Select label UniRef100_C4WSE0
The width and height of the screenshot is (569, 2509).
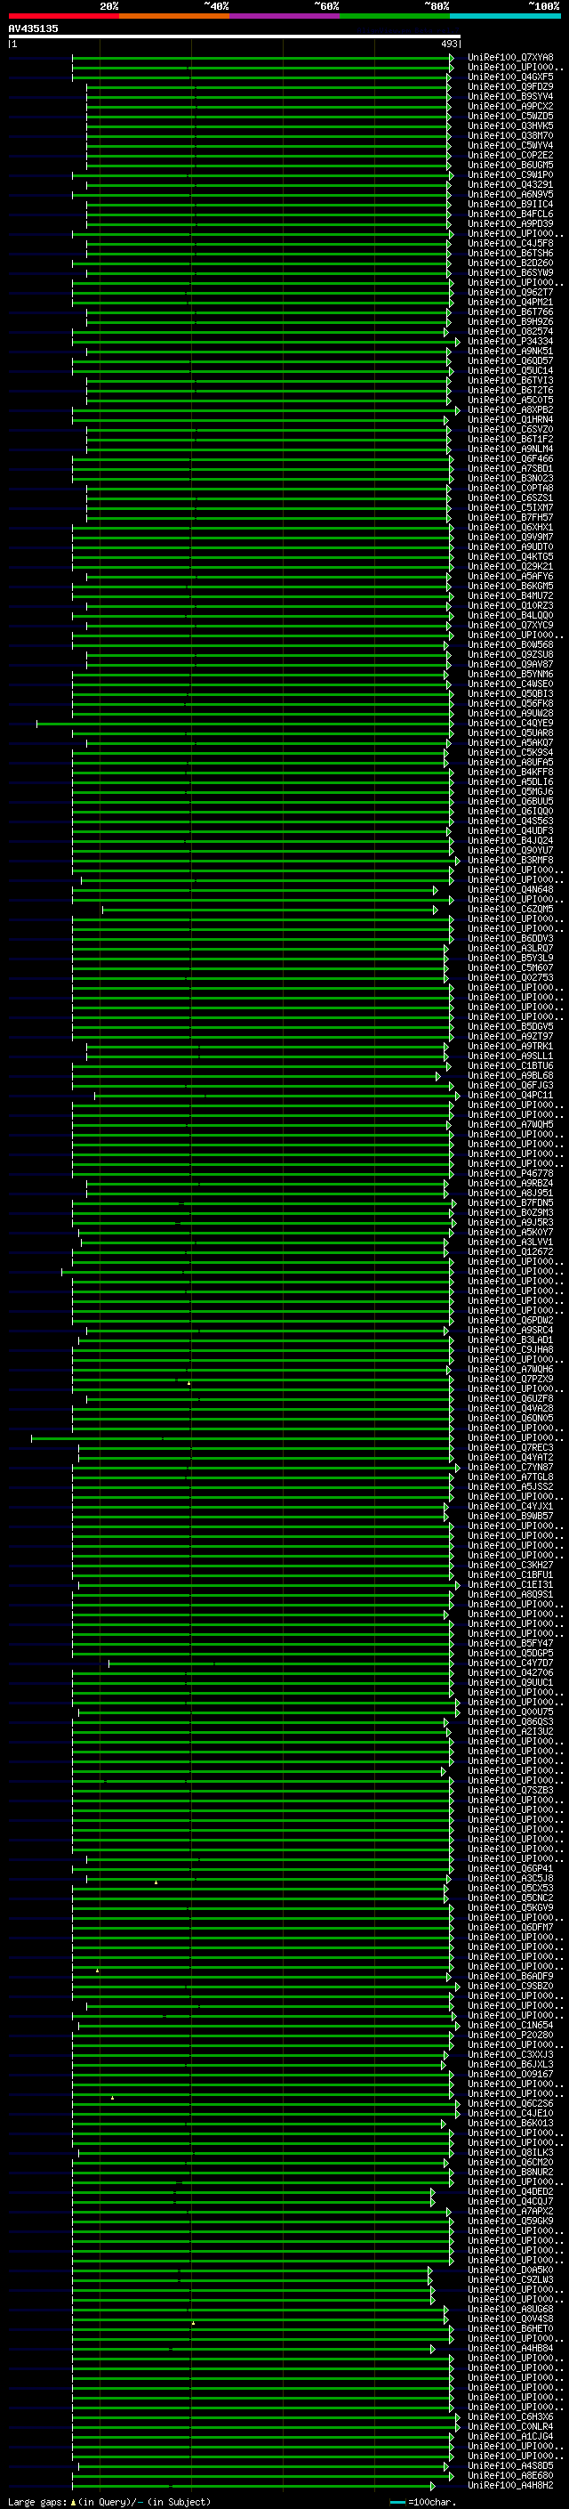coord(510,684)
